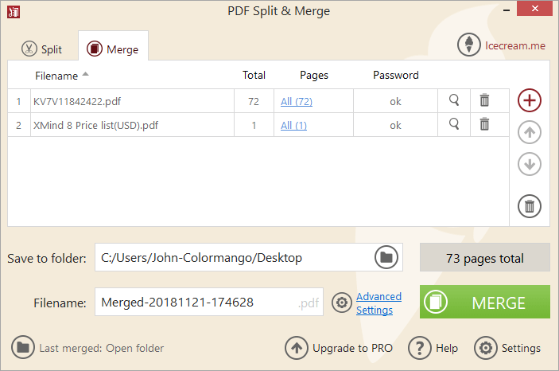Click the Help label
The width and height of the screenshot is (559, 371).
pyautogui.click(x=447, y=348)
